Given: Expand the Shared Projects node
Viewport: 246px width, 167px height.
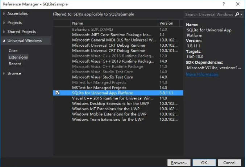Looking at the screenshot, I should (x=4, y=31).
